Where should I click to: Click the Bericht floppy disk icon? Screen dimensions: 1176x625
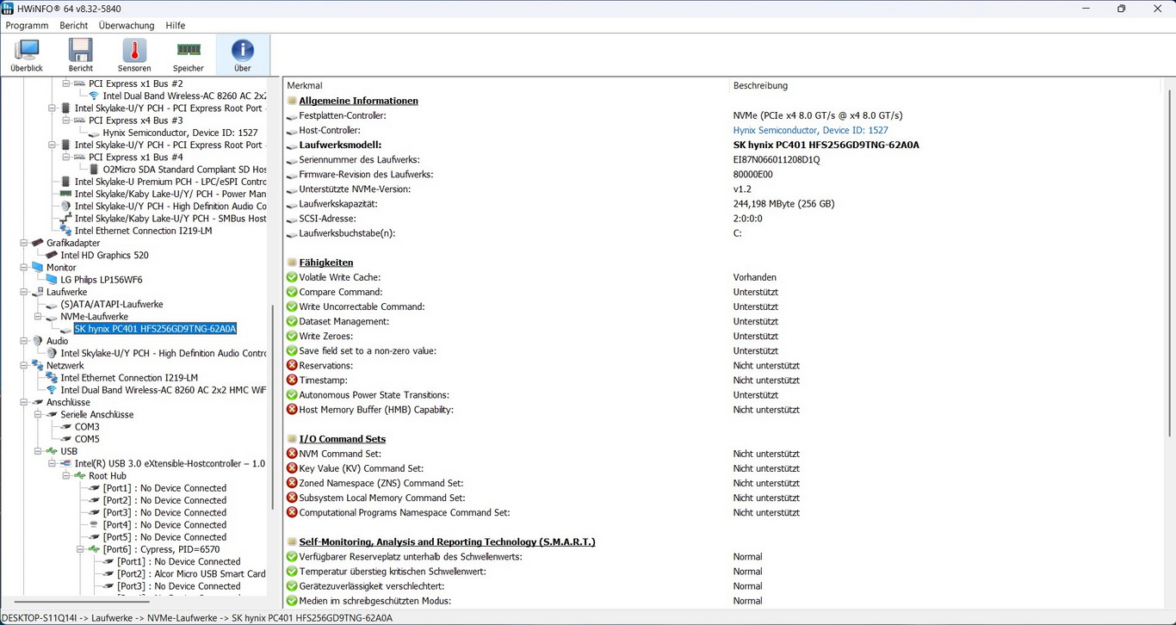click(80, 55)
